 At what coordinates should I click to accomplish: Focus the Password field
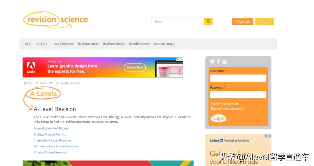click(x=238, y=95)
